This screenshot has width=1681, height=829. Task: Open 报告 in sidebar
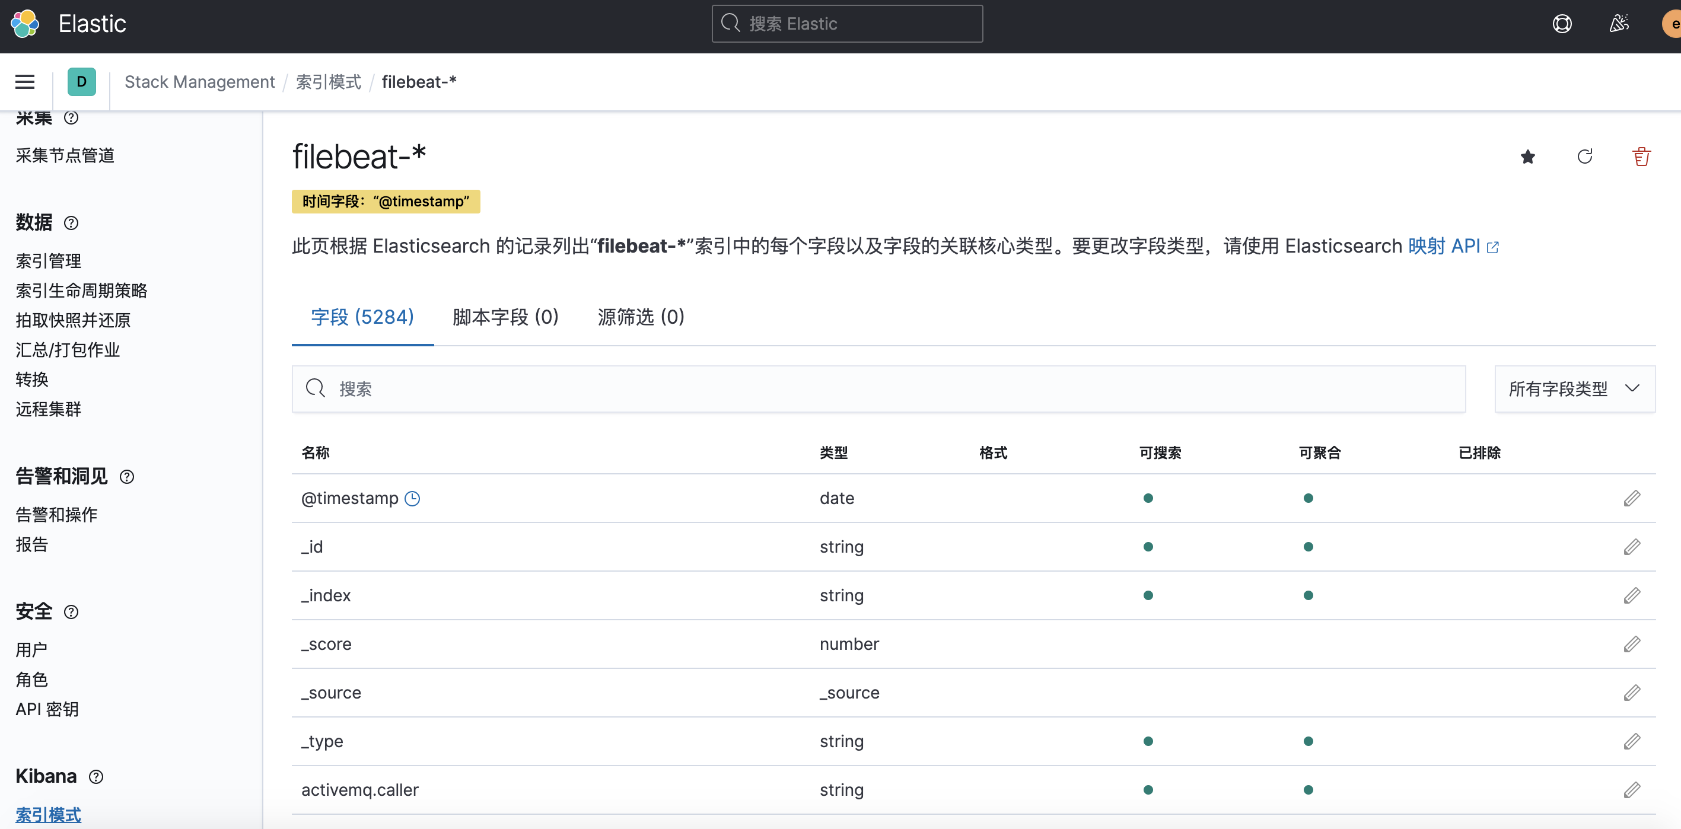32,544
